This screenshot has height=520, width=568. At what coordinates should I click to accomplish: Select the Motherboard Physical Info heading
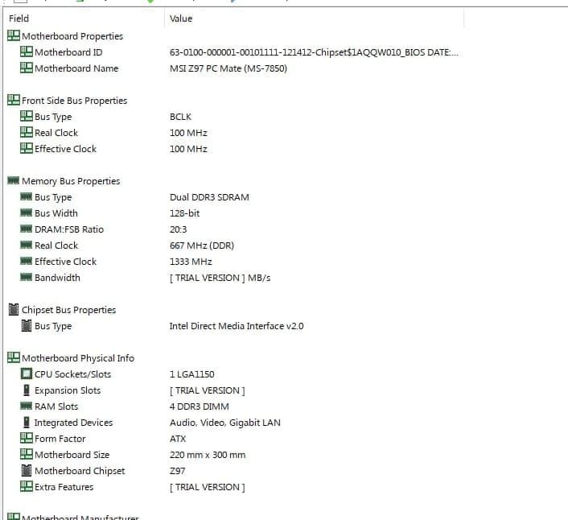click(78, 358)
